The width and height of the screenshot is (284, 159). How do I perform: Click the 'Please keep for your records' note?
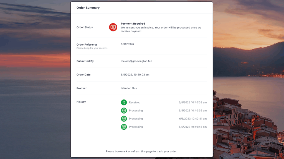tap(92, 48)
